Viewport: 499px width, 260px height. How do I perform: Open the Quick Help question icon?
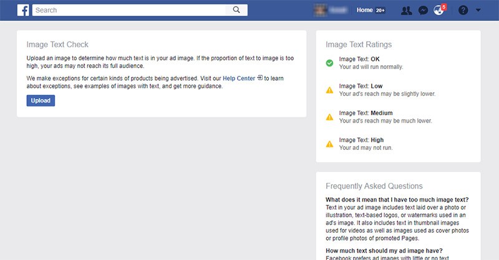pos(463,10)
